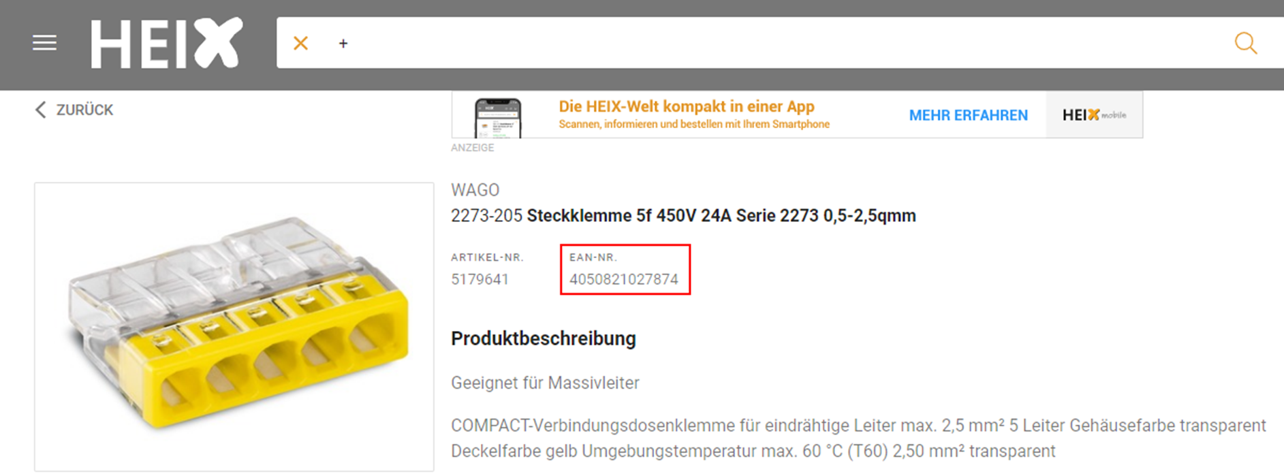Image resolution: width=1284 pixels, height=474 pixels.
Task: Click the HEIX mobile logo in banner
Action: tap(1094, 115)
